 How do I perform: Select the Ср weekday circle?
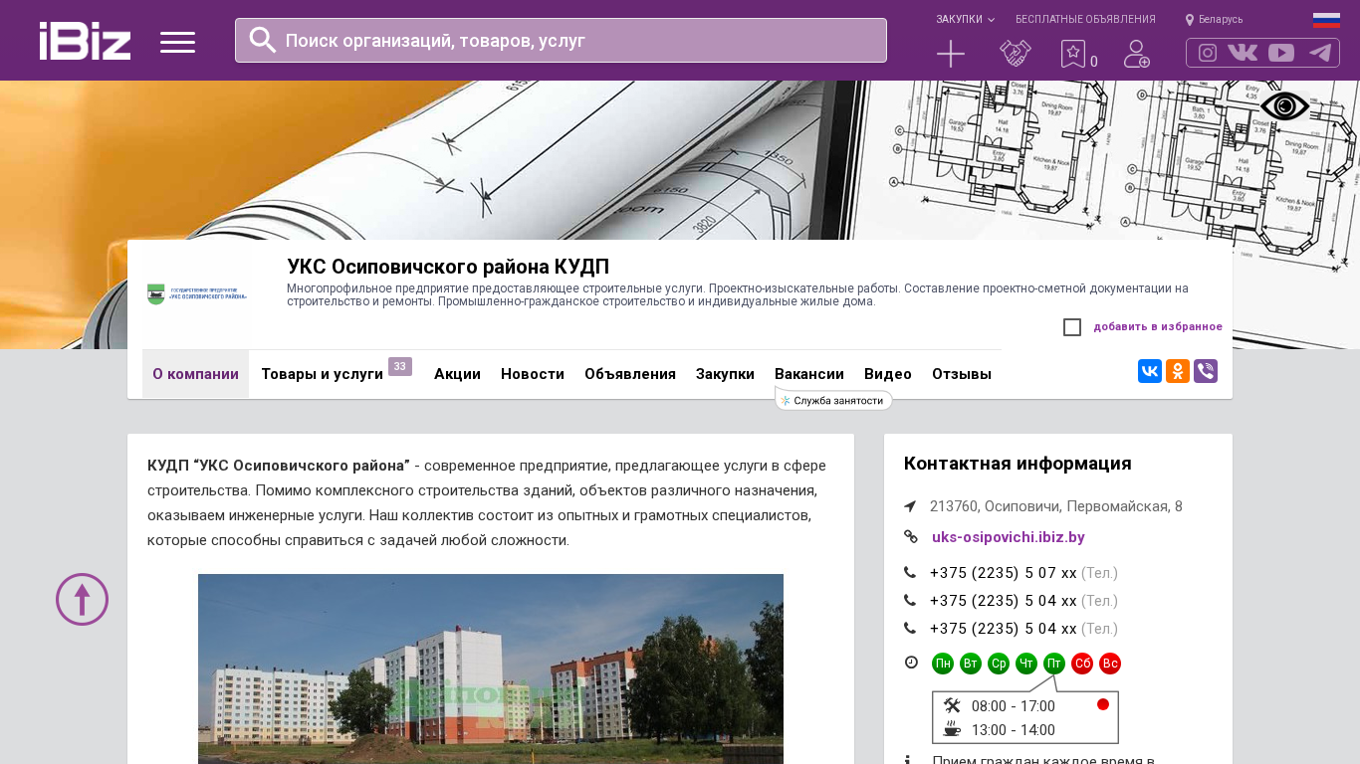pos(999,664)
